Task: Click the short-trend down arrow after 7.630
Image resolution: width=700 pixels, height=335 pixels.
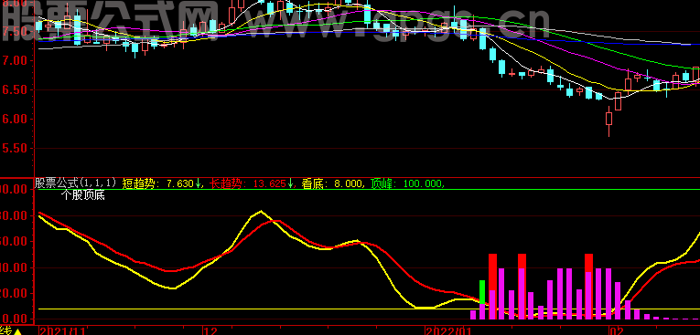Action: (x=198, y=183)
